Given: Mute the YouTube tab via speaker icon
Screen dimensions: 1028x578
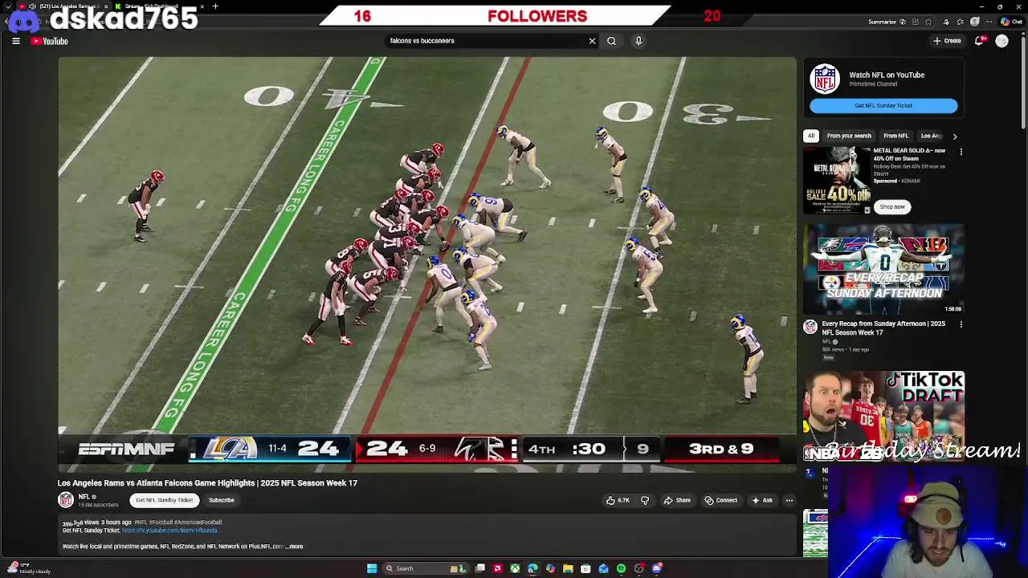Looking at the screenshot, I should [x=32, y=6].
